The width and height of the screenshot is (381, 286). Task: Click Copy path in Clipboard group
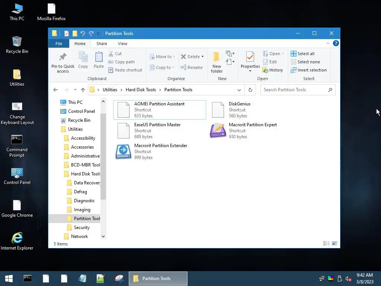[121, 62]
